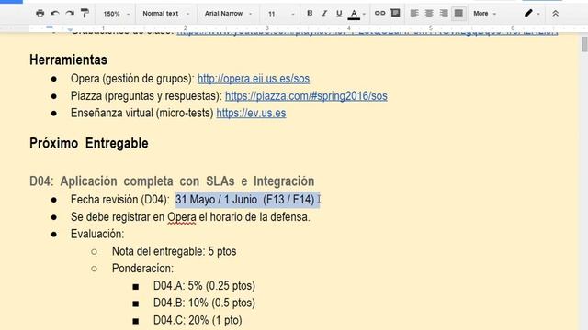Align text left
The height and width of the screenshot is (330, 588).
tap(414, 13)
